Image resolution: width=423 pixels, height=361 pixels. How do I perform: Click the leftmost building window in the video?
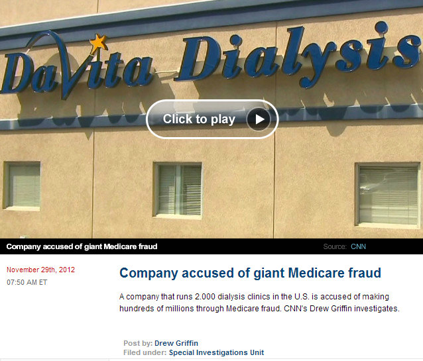click(22, 186)
